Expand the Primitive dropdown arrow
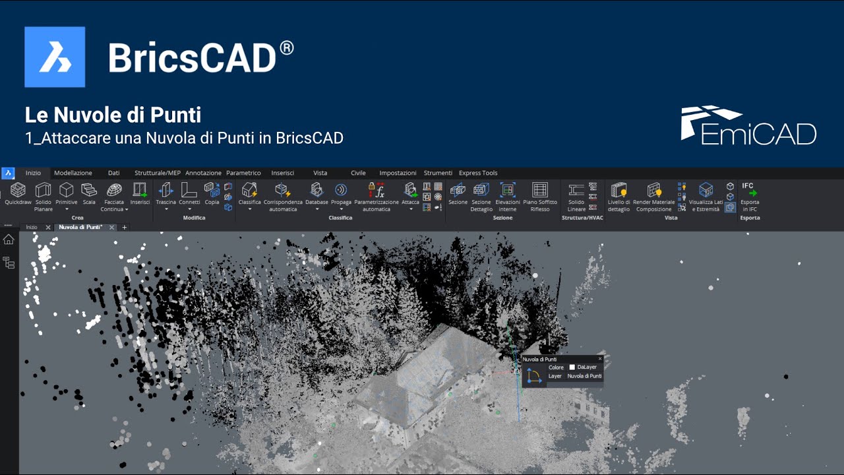The width and height of the screenshot is (844, 475). 66,210
